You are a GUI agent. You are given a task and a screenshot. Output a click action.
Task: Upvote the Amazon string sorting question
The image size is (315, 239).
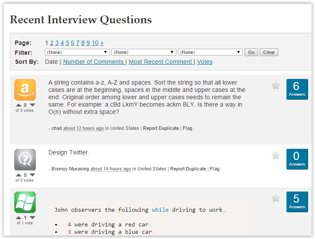click(x=18, y=105)
